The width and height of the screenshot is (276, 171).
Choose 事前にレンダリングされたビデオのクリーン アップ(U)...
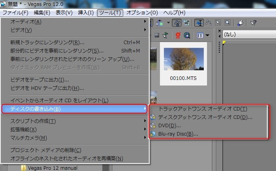click(x=75, y=59)
